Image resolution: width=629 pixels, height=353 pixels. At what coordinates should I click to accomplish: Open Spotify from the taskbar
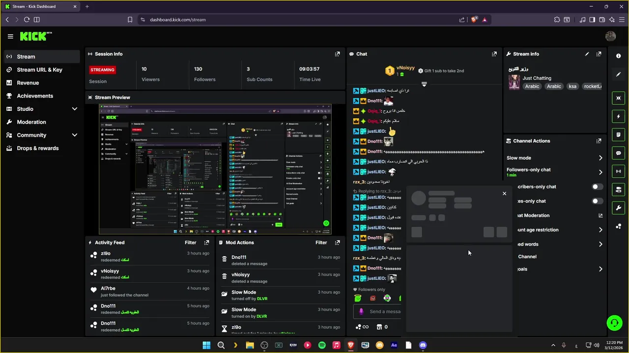322,345
